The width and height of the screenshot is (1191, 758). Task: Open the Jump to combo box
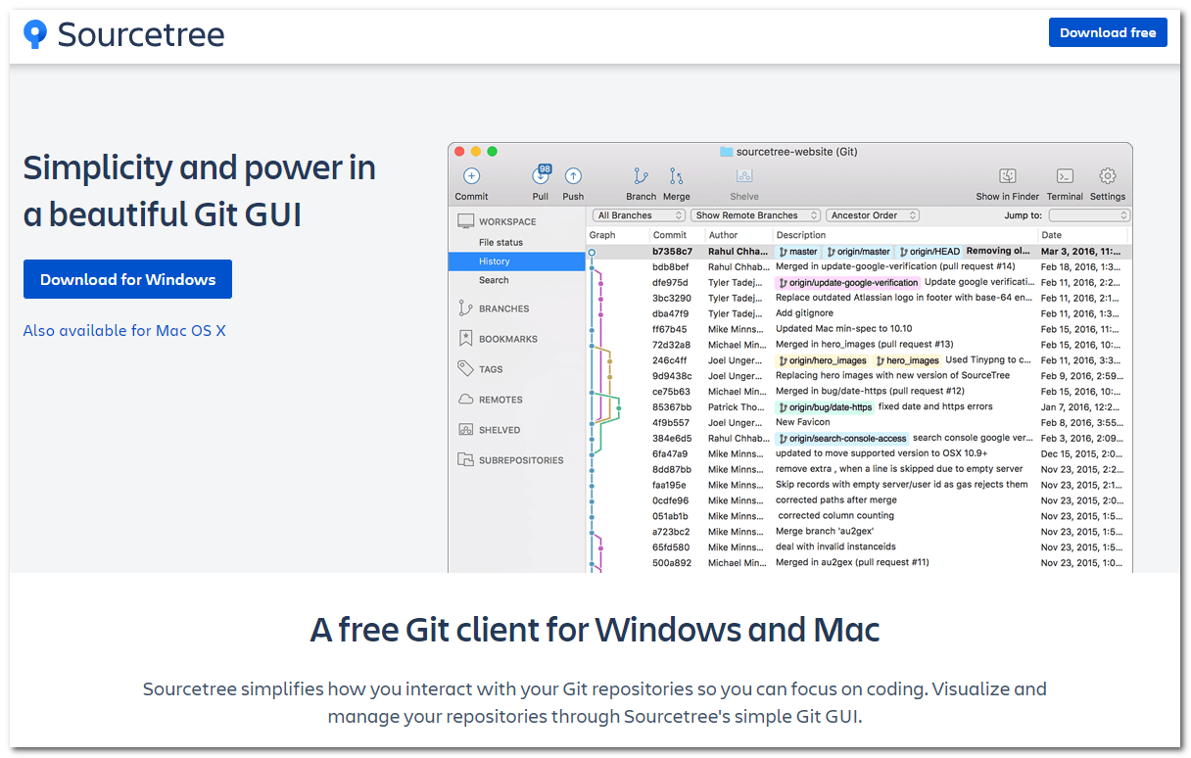coord(1089,215)
